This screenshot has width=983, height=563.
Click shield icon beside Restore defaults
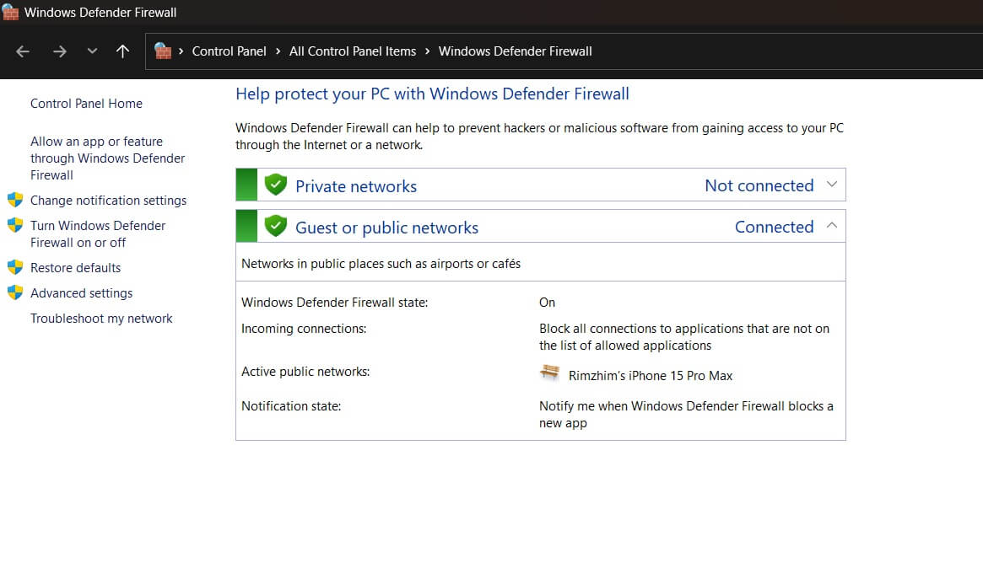[15, 267]
